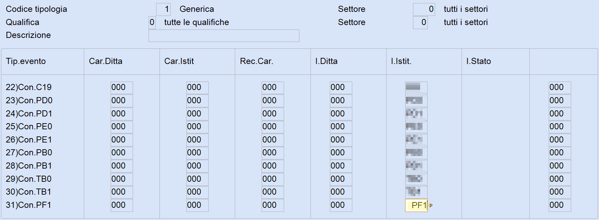Select the I.Istit. field containing PF1
The height and width of the screenshot is (220, 599).
[x=416, y=205]
